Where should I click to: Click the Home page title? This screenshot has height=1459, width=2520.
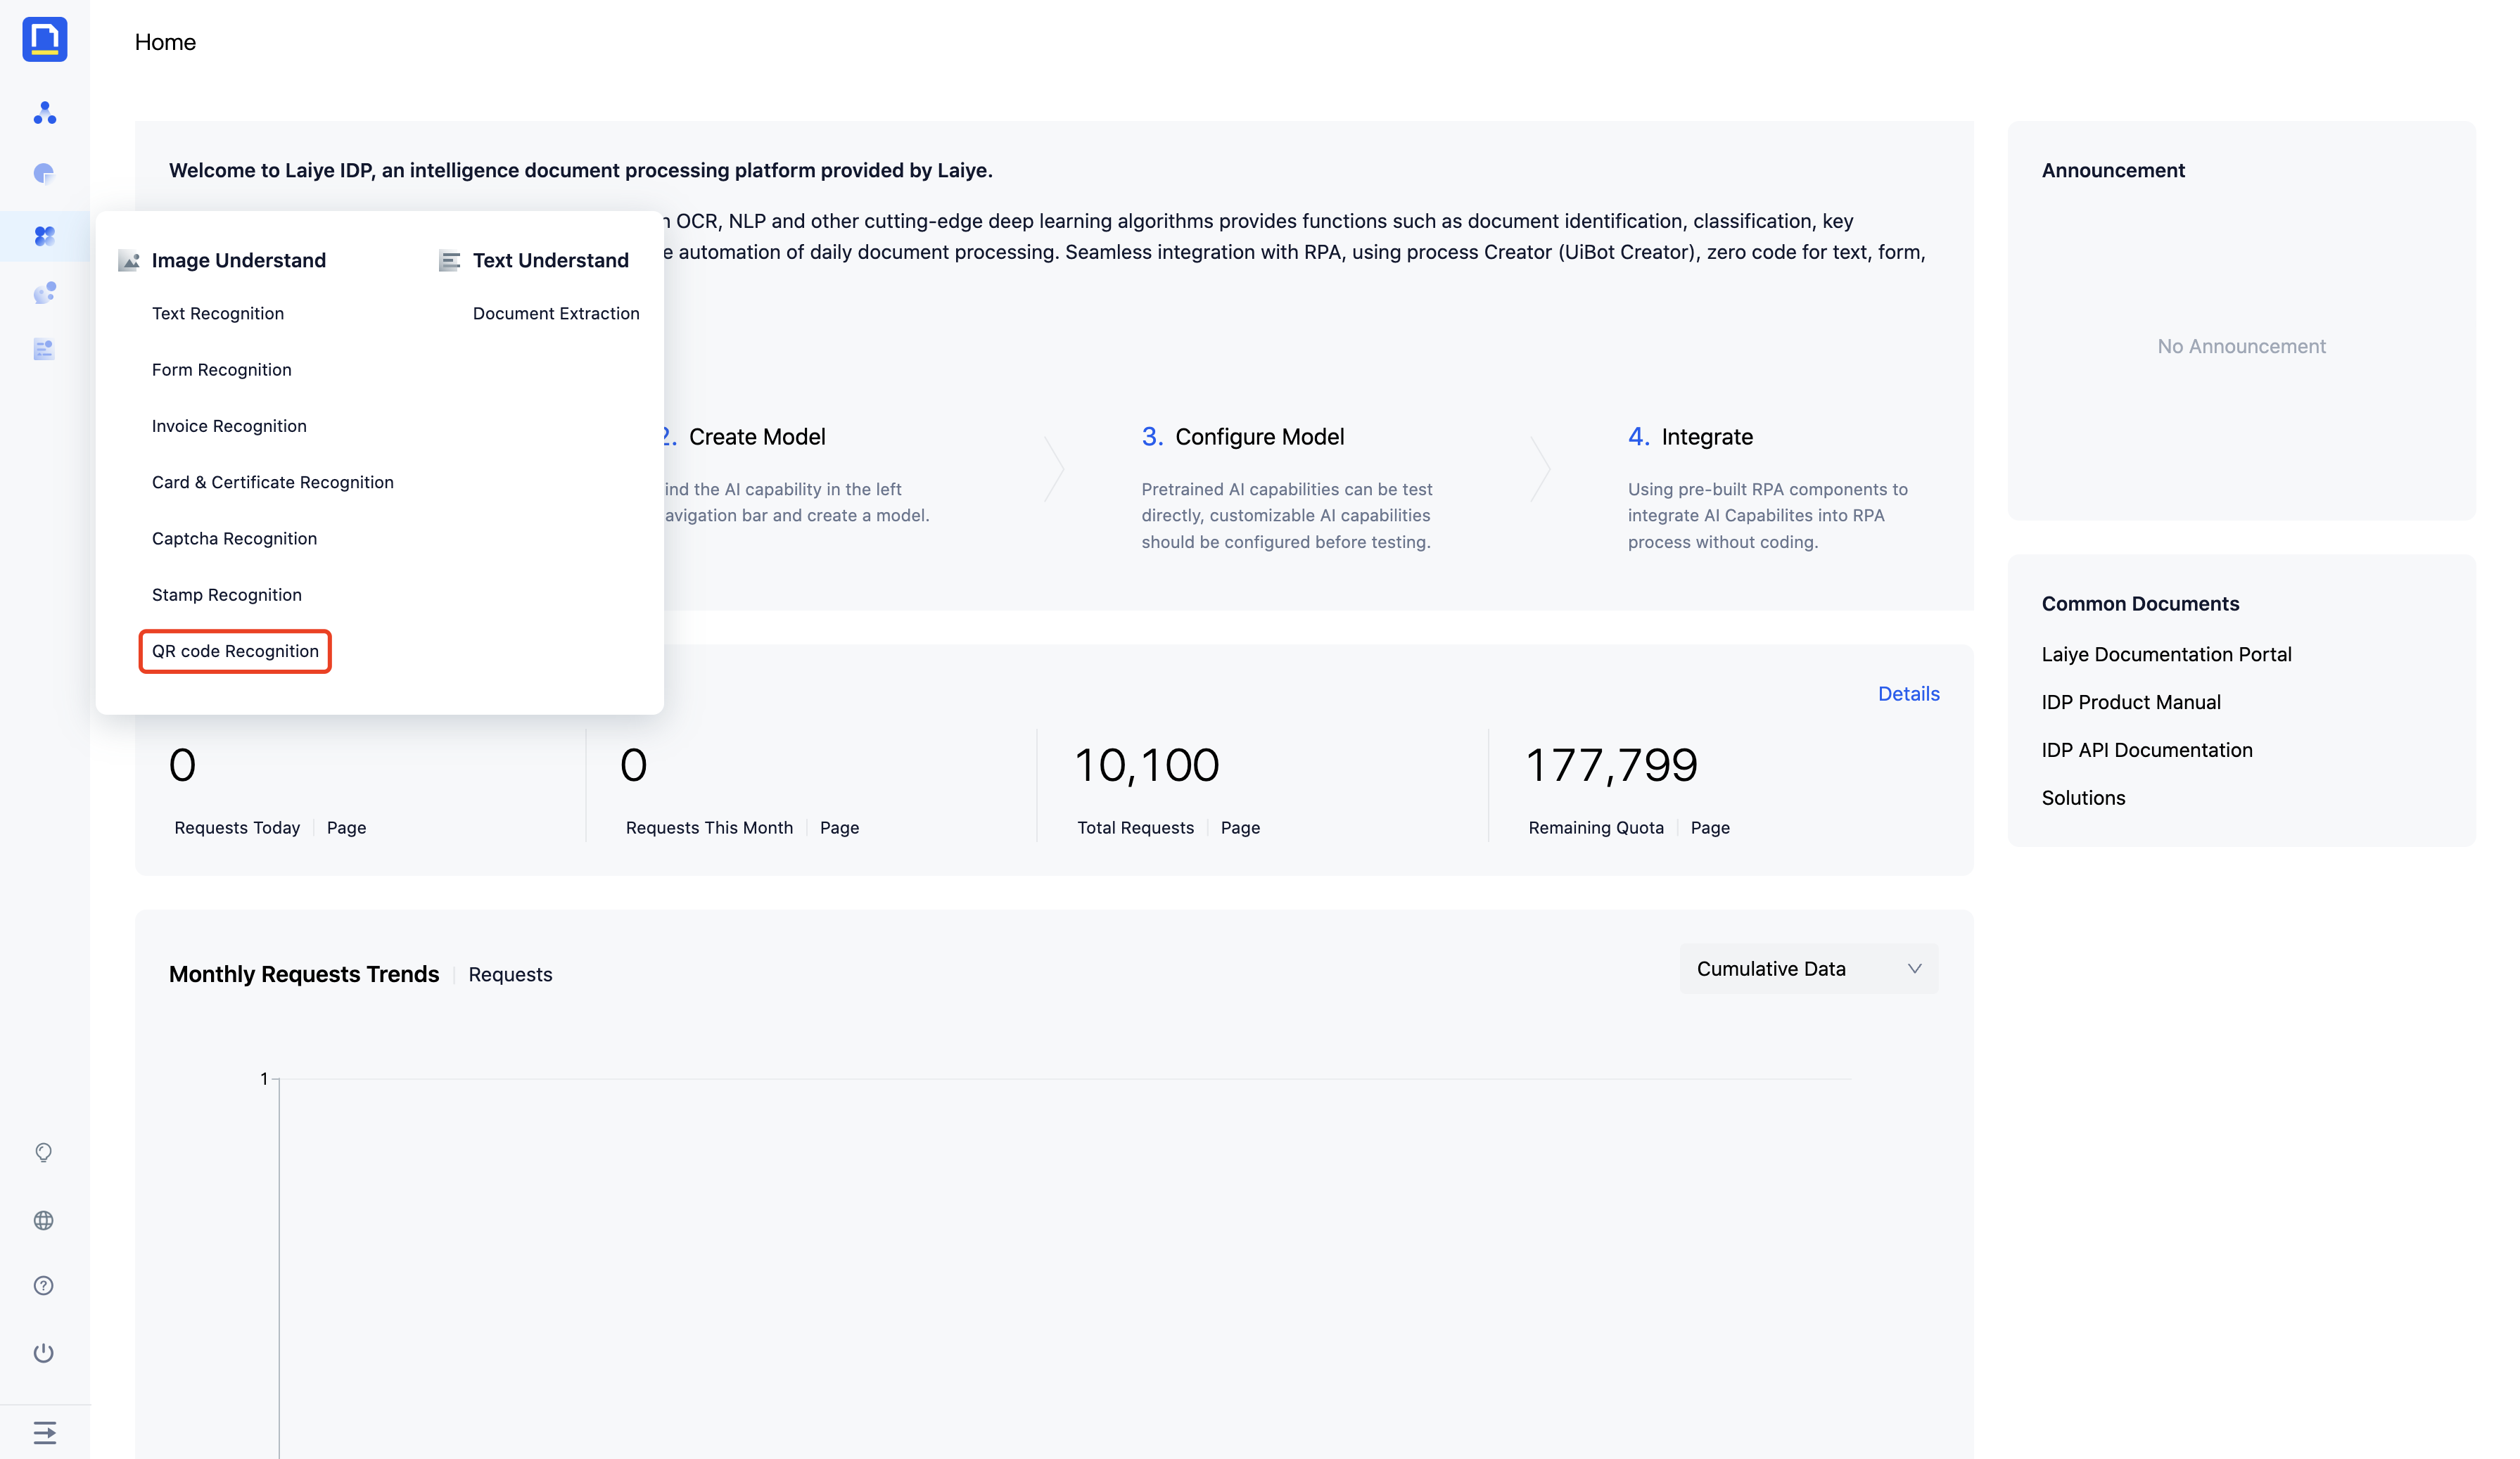pyautogui.click(x=165, y=42)
